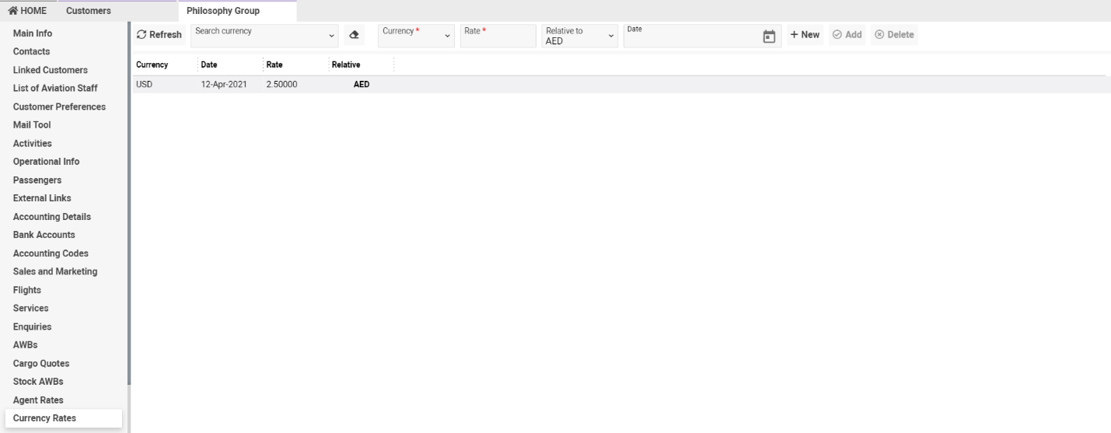Click the 12-Apr-2021 date cell
Screen dimensions: 1111x433
pos(224,85)
